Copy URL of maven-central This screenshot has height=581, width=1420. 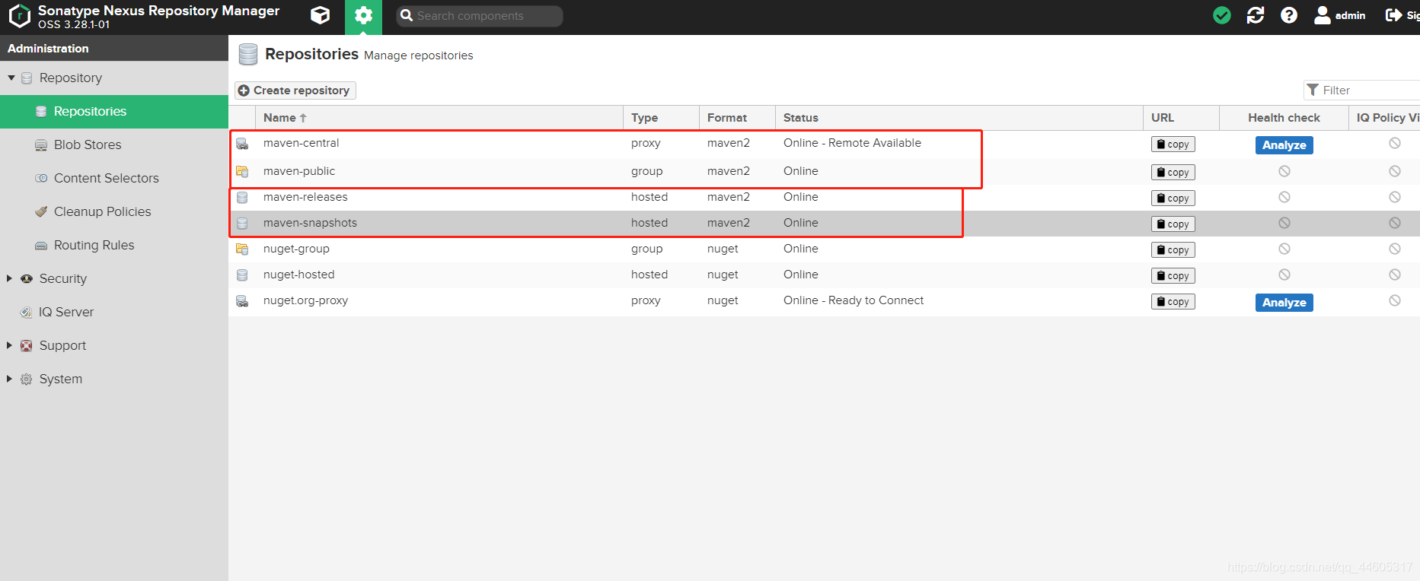pyautogui.click(x=1173, y=144)
